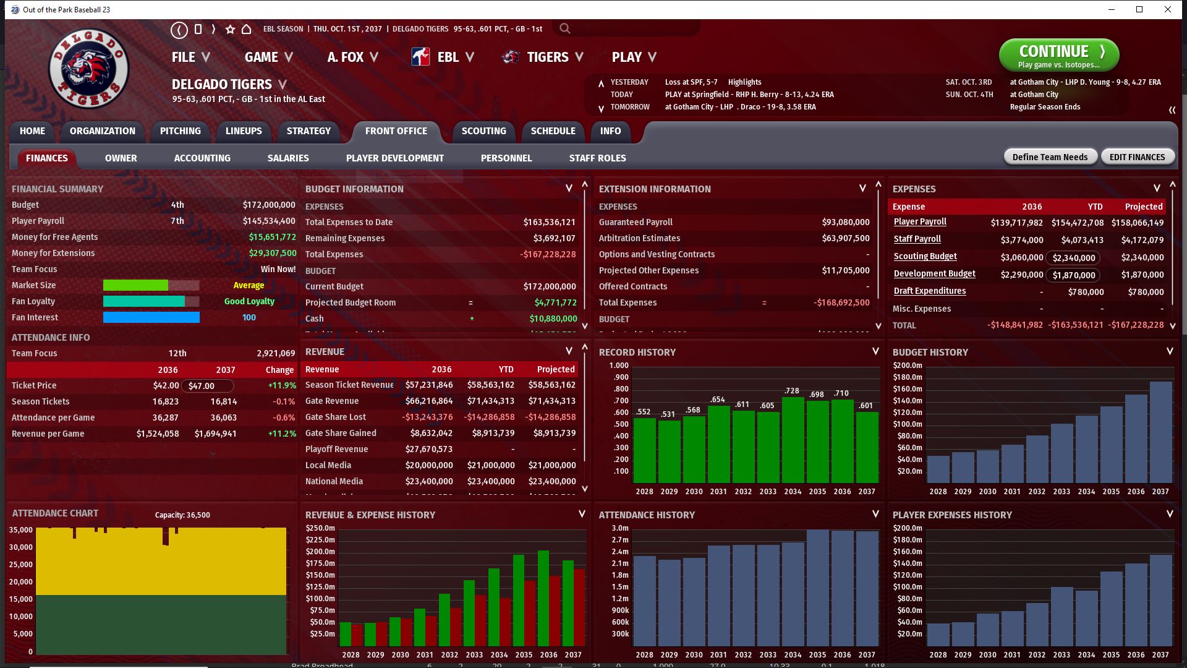This screenshot has width=1187, height=668.
Task: Click the search magnifier icon
Action: [564, 28]
